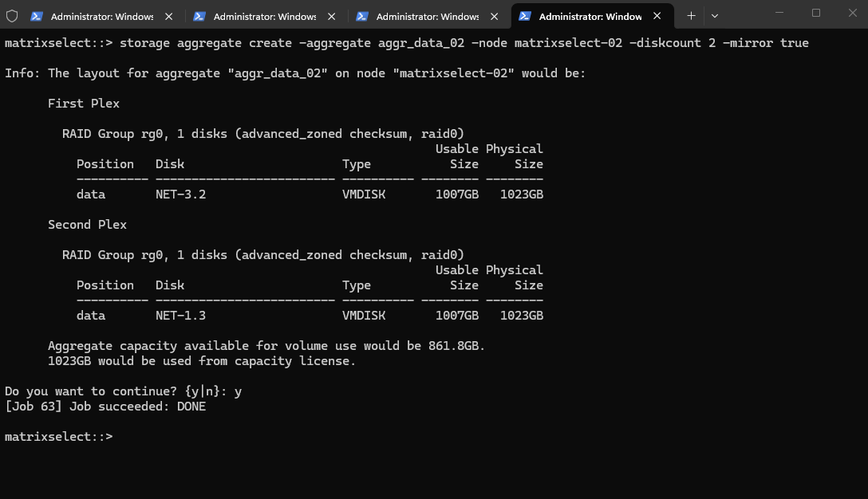Select the active fourth Administrator tab title
868x499 pixels.
590,16
